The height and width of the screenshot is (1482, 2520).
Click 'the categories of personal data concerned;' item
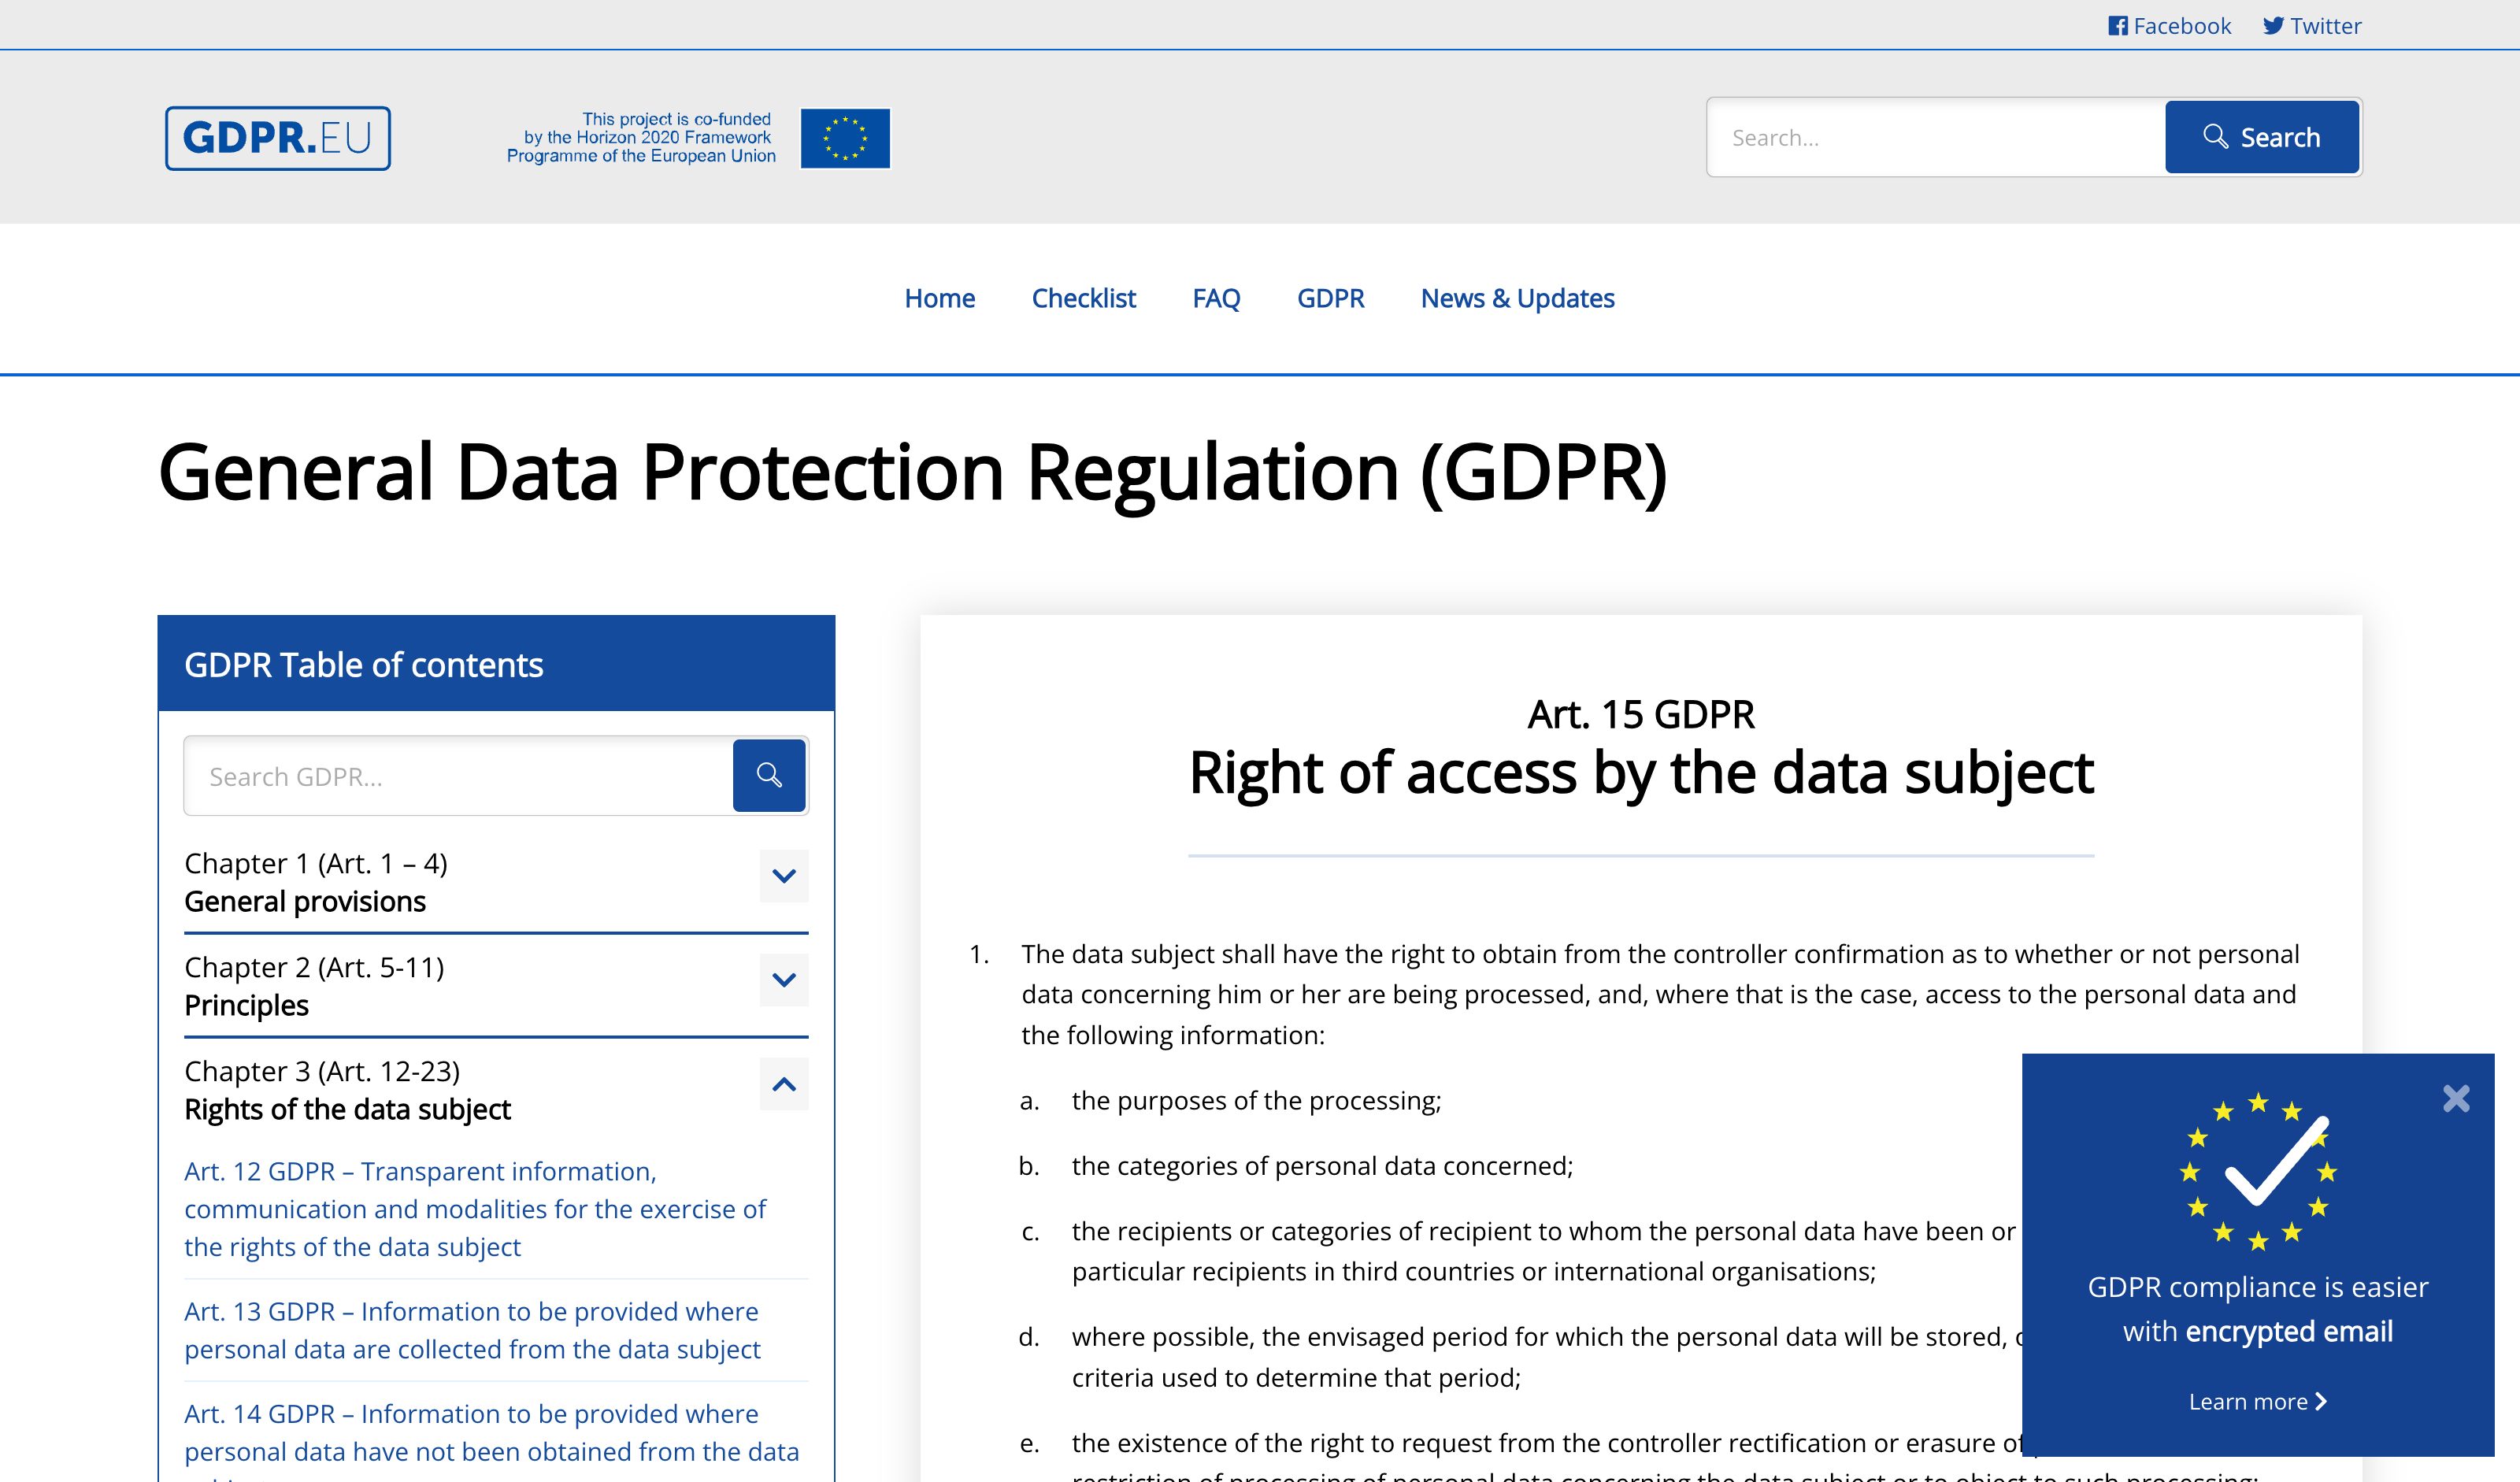pos(1322,1166)
